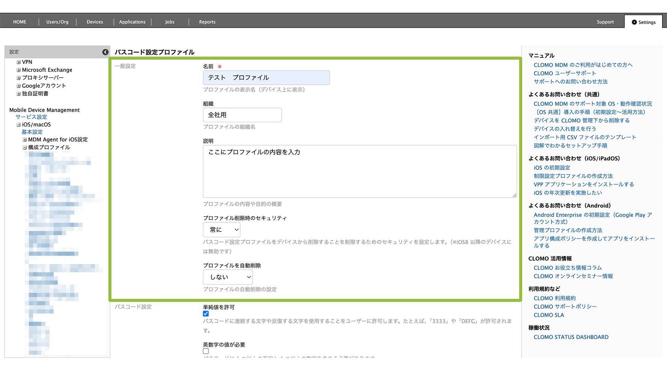Screen dimensions: 667x375
Task: Click into the 説明 description textarea
Action: [359, 171]
